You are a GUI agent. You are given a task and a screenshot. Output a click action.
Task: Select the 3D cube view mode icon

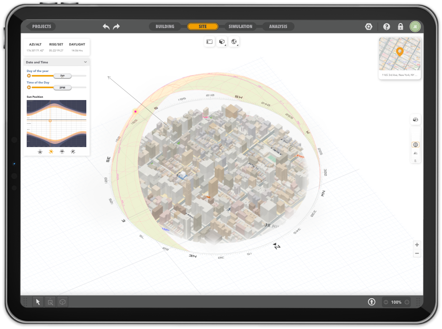pyautogui.click(x=221, y=42)
